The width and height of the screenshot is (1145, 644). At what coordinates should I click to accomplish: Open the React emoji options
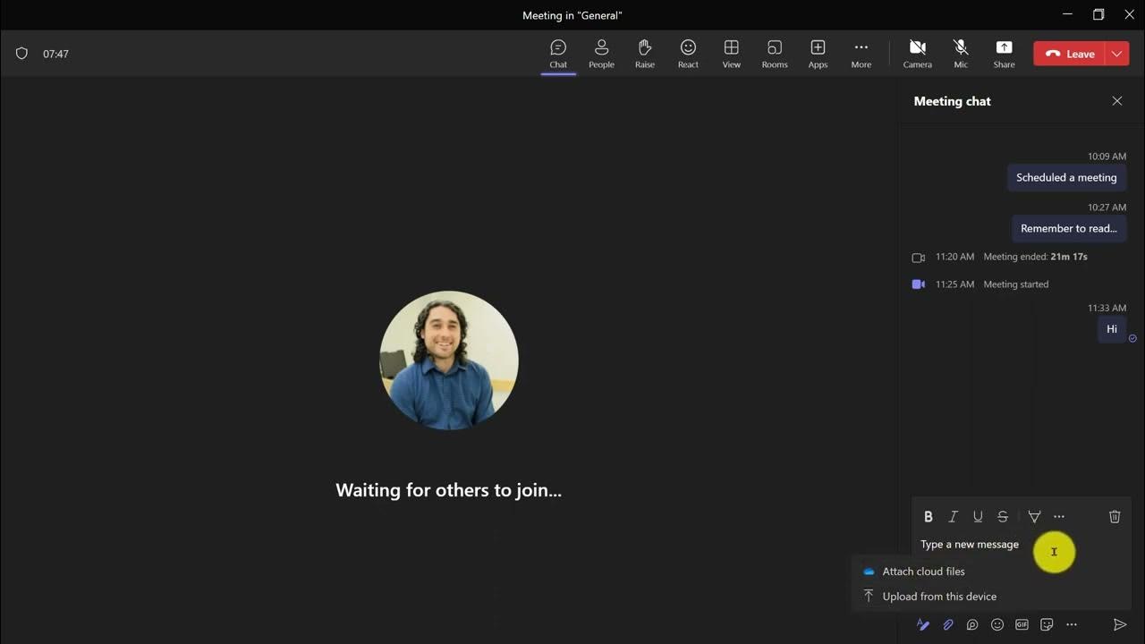click(x=688, y=54)
